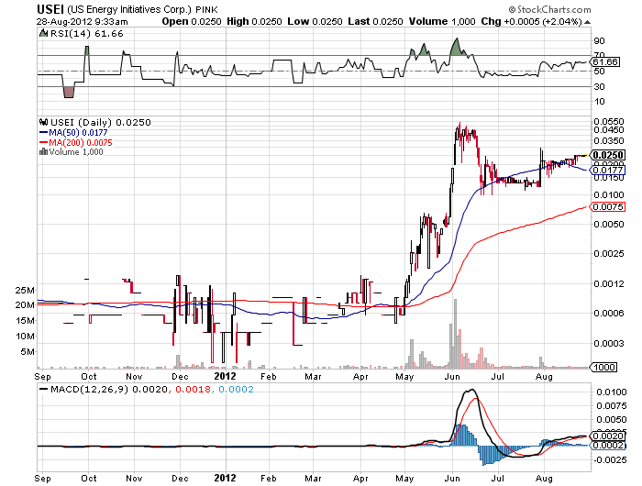642x486 pixels.
Task: Click the MACD 0.0100 axis label
Action: pos(612,392)
